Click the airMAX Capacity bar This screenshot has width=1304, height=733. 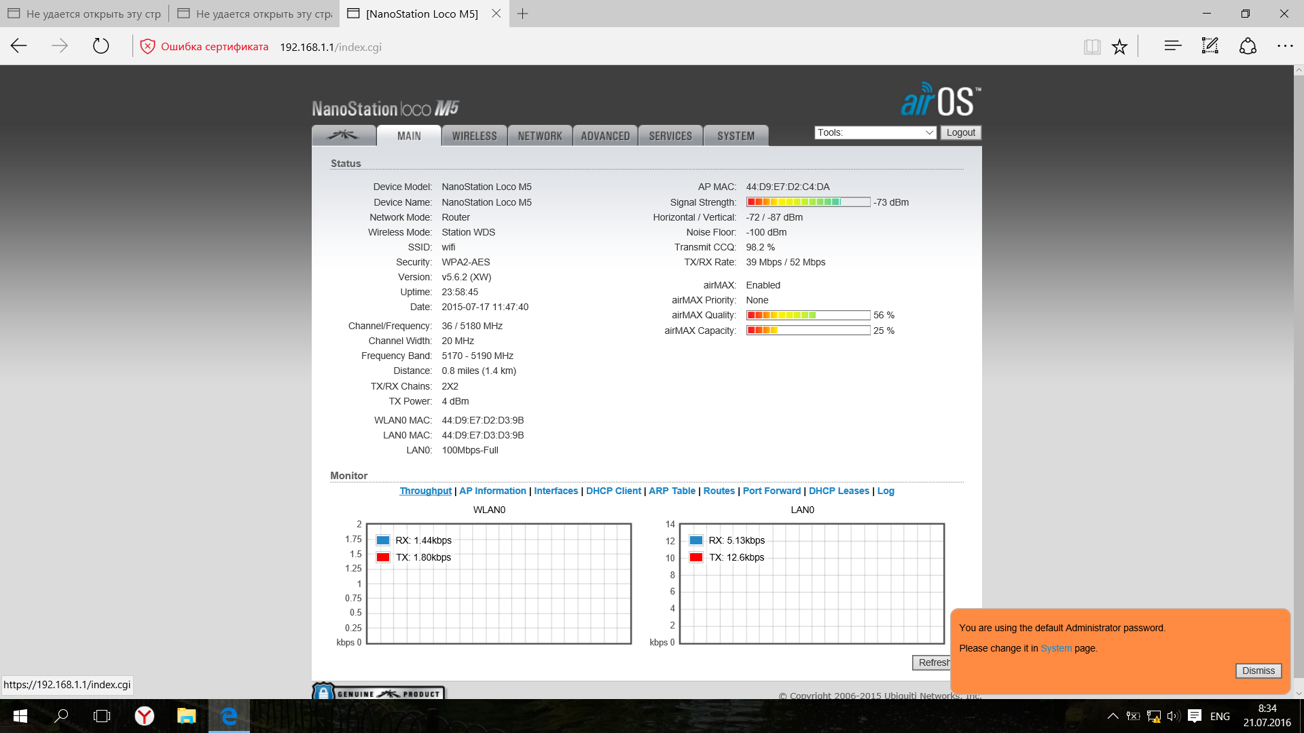[808, 331]
